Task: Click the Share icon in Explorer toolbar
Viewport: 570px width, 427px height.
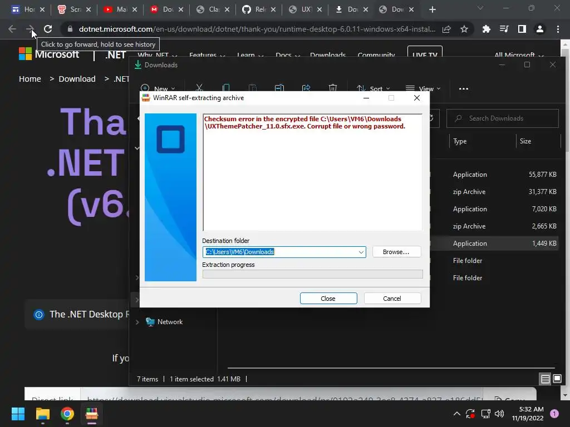Action: coord(306,88)
